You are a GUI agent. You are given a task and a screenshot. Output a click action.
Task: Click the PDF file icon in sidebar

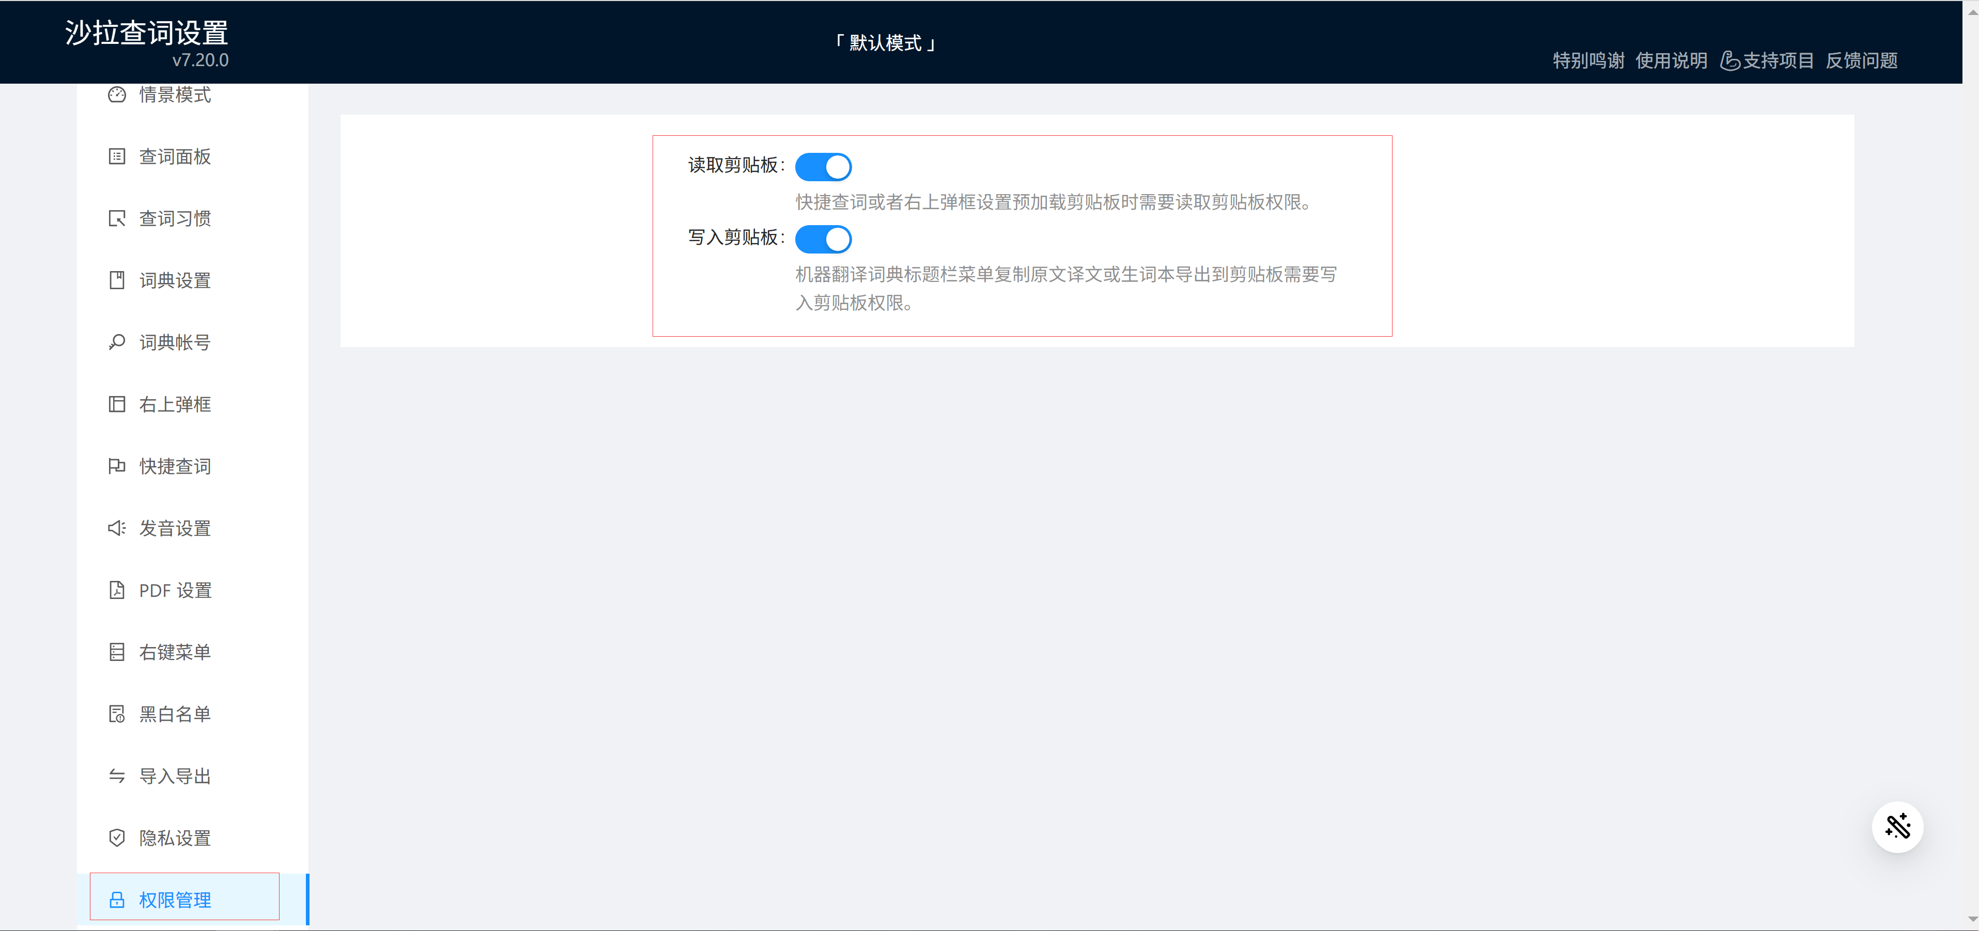(x=117, y=590)
